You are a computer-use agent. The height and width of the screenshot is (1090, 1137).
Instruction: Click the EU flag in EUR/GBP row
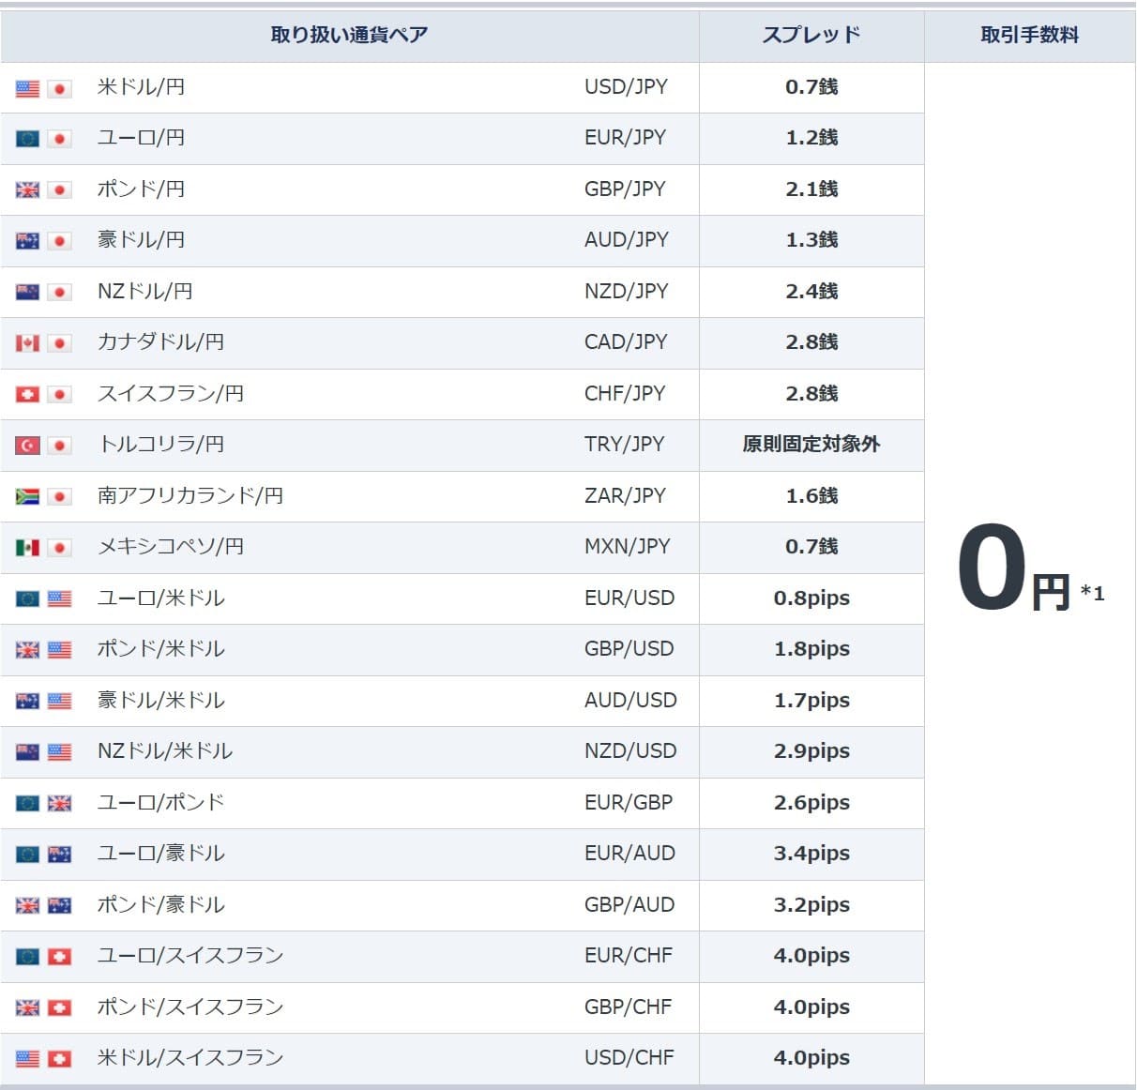(x=28, y=803)
